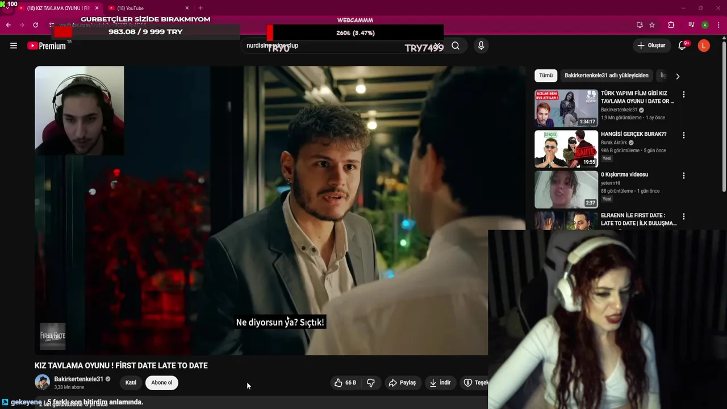Open notifications bell with 9+ badge

(682, 46)
